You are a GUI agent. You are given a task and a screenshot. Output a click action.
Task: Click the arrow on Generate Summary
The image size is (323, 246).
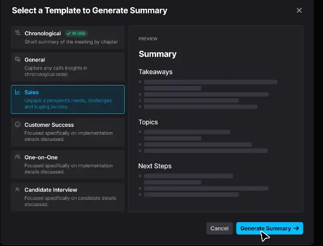(x=296, y=228)
